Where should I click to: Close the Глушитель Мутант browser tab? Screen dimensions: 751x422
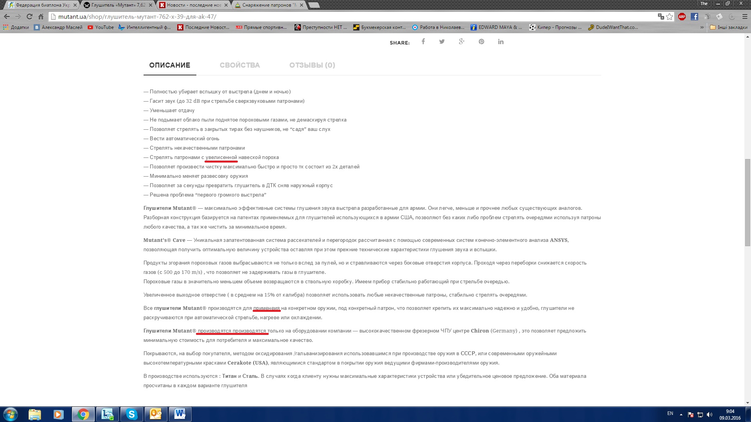[x=151, y=5]
